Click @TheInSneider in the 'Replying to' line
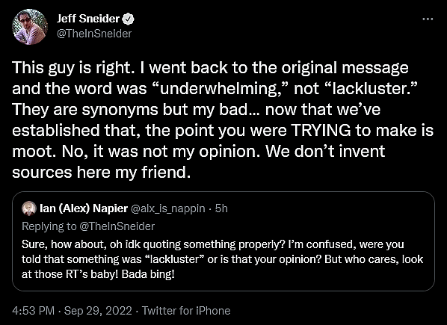Screen dimensions: 447x325 tap(117, 226)
